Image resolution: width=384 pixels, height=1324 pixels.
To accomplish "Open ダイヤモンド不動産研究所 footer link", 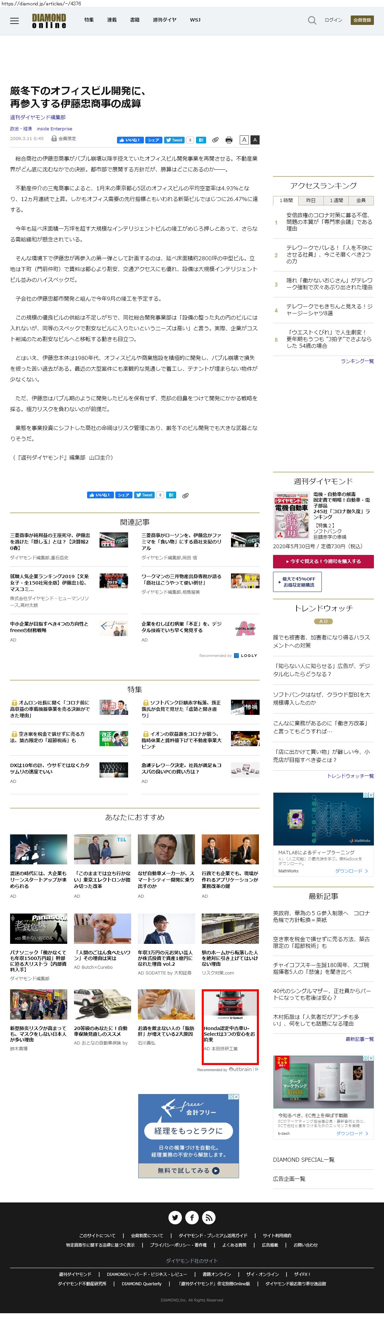I will (82, 1283).
